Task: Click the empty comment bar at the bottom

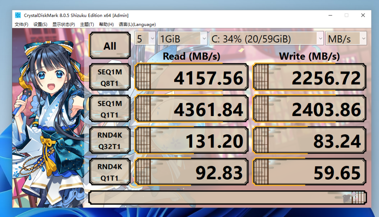Action: pos(227,198)
